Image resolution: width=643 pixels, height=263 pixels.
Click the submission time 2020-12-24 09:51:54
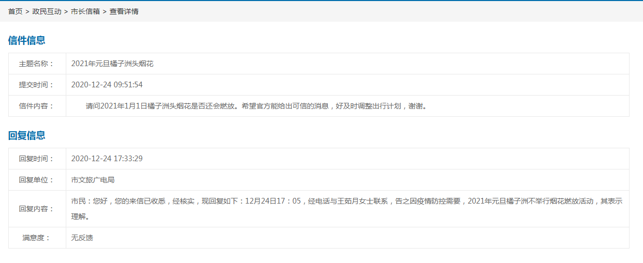(107, 85)
